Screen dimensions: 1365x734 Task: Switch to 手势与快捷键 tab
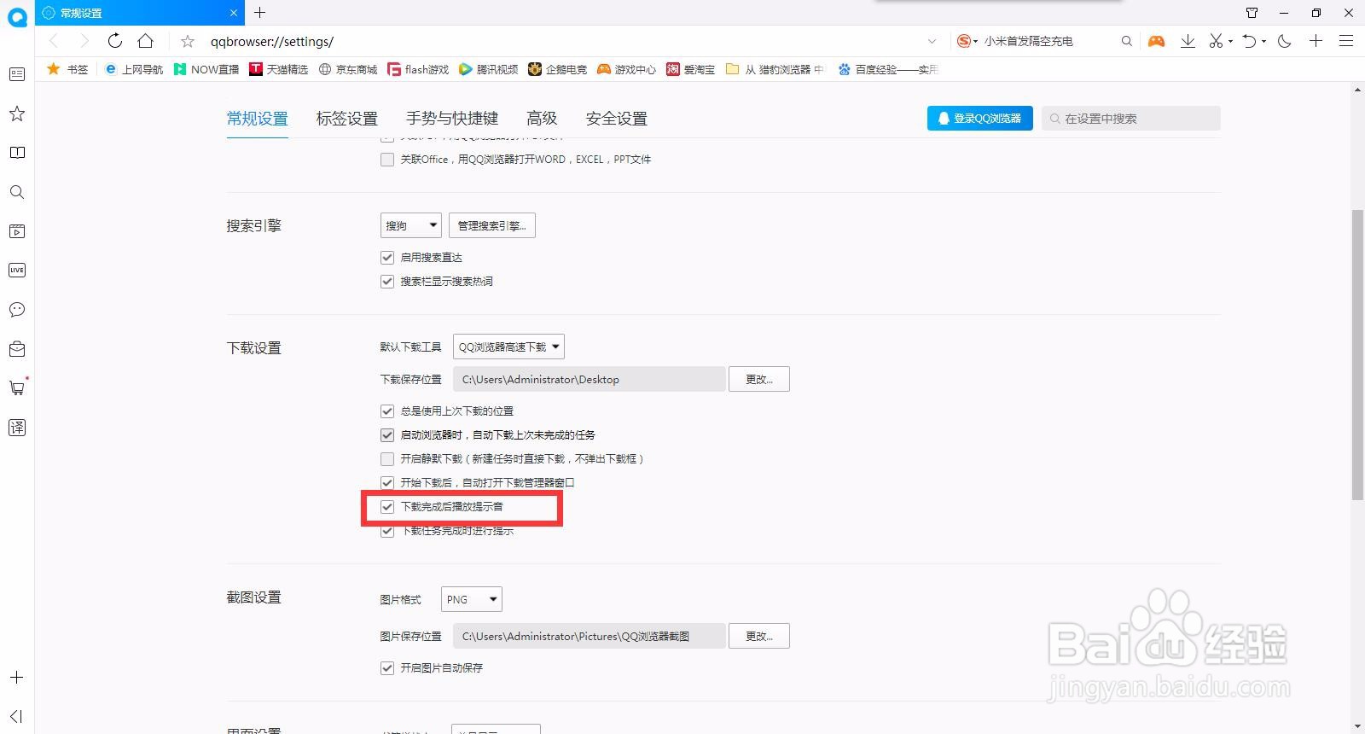[x=452, y=119]
